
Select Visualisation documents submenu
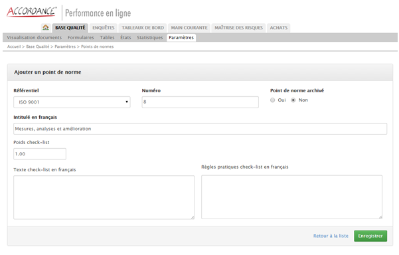pos(35,38)
